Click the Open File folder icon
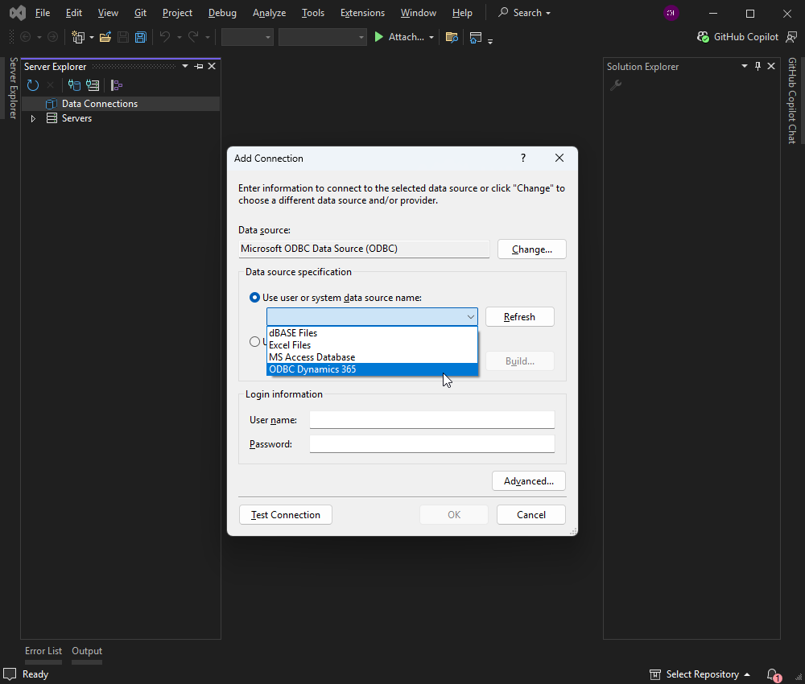This screenshot has width=805, height=684. [105, 37]
